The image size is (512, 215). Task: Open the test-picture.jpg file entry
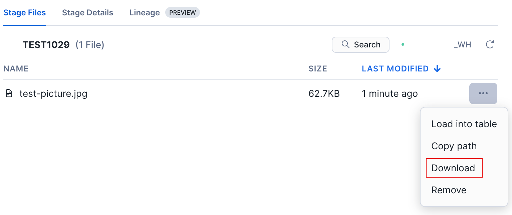point(53,93)
